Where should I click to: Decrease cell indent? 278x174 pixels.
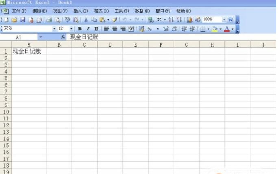185,29
